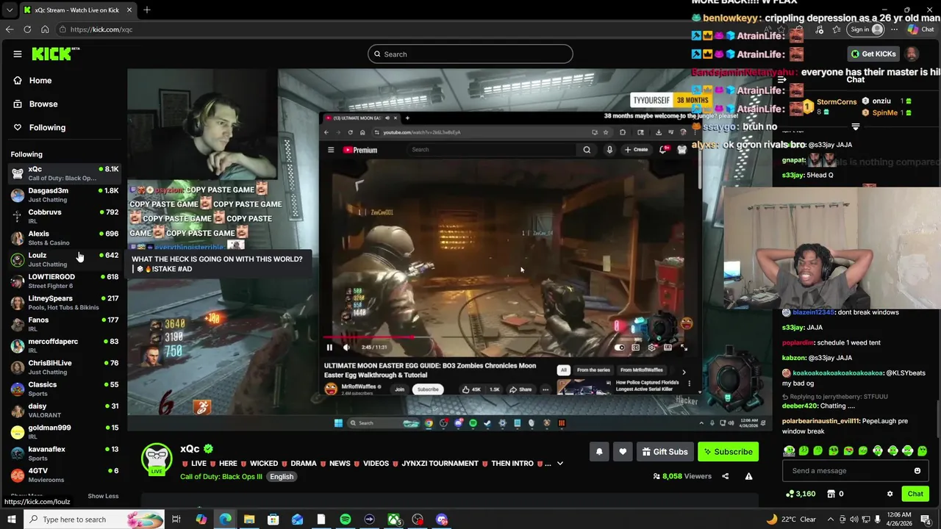Open xQc channel in Following list

(x=65, y=173)
